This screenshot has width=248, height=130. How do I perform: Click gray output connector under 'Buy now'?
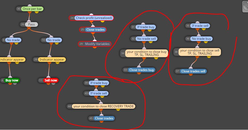point(15,83)
